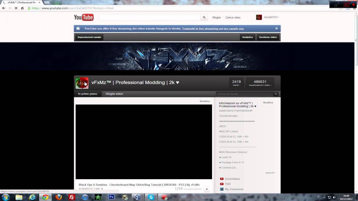Switch to the In primo piano tab

click(88, 94)
